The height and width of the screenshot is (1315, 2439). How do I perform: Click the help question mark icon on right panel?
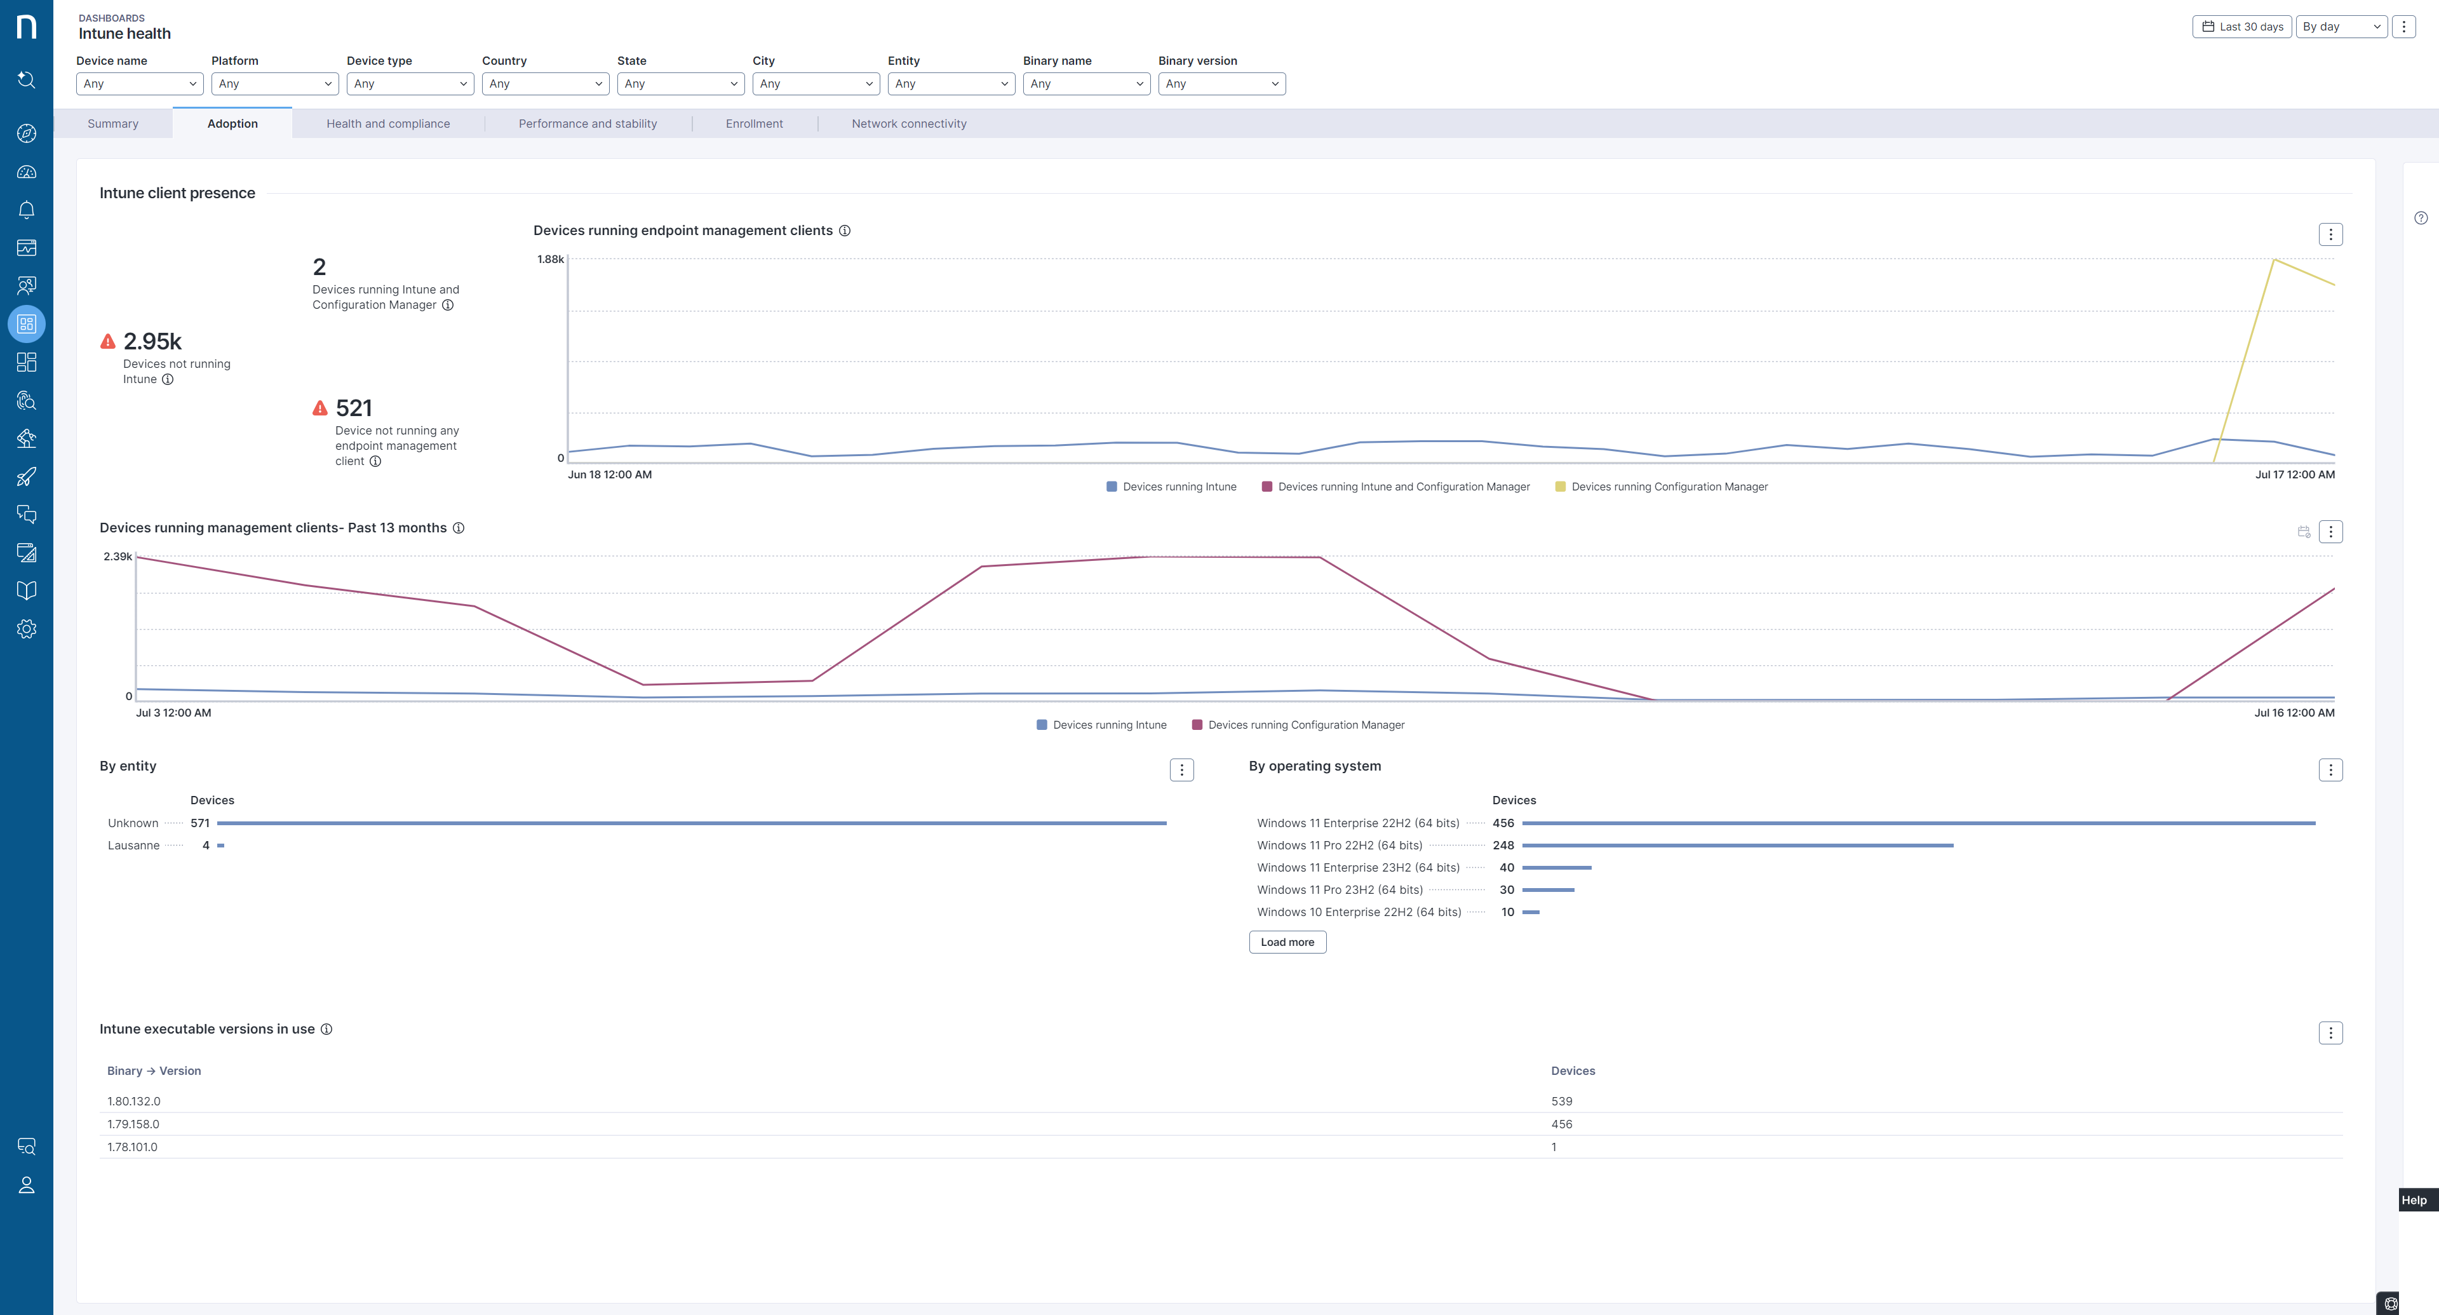2420,218
